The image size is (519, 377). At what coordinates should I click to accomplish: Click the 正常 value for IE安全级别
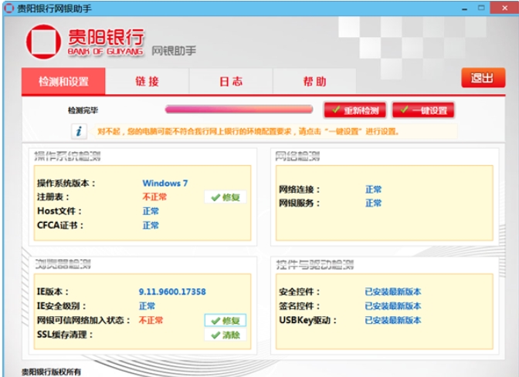point(147,306)
